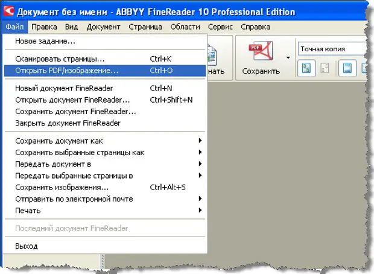Toggle the keep pictures layout icon

306,68
